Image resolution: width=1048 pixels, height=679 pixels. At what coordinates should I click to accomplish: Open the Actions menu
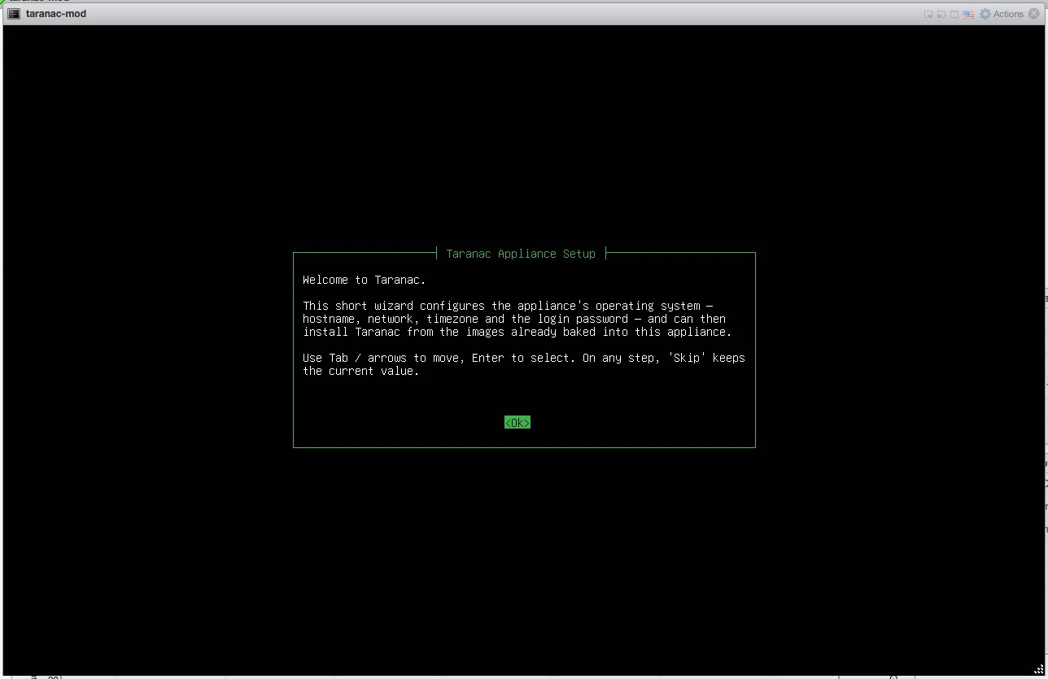[x=1002, y=14]
